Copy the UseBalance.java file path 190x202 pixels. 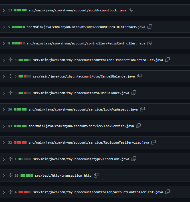134,93
